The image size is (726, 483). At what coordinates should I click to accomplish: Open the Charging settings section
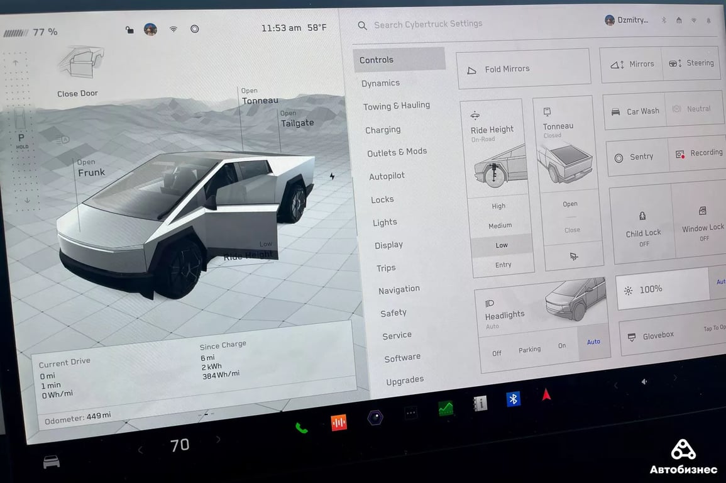(x=383, y=130)
